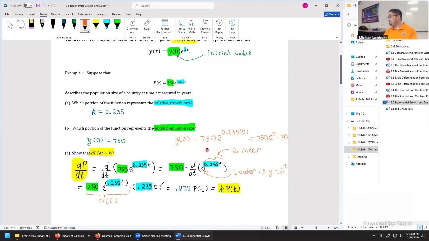The height and width of the screenshot is (241, 429).
Task: Click the Redo button
Action: [x=53, y=5]
